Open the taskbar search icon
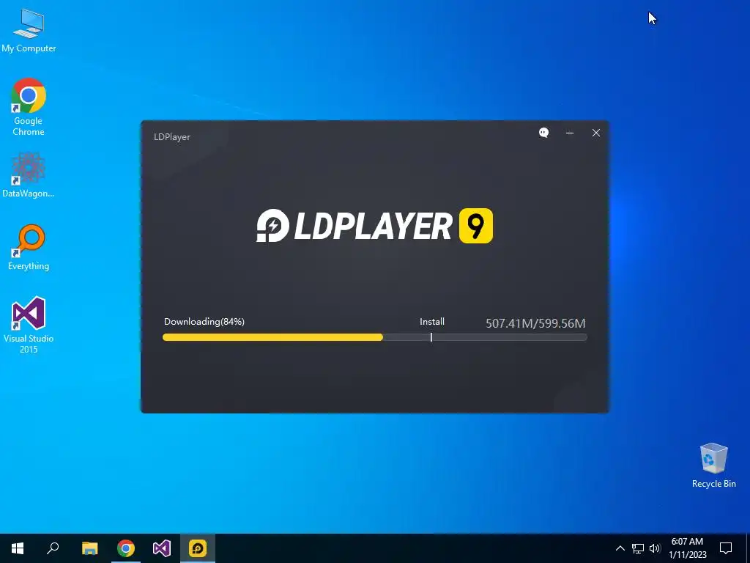 pyautogui.click(x=53, y=548)
